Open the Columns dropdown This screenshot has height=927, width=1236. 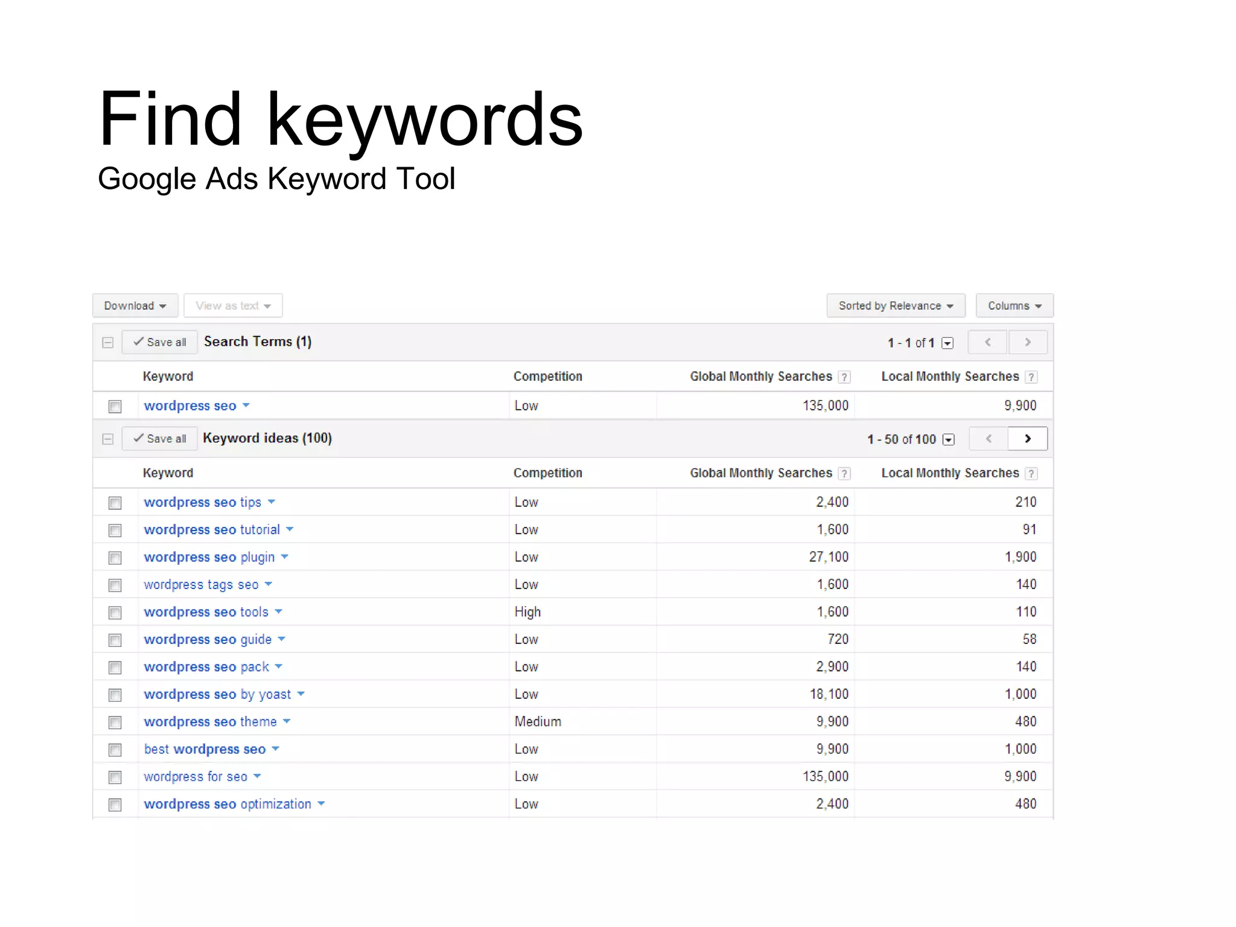click(1015, 305)
